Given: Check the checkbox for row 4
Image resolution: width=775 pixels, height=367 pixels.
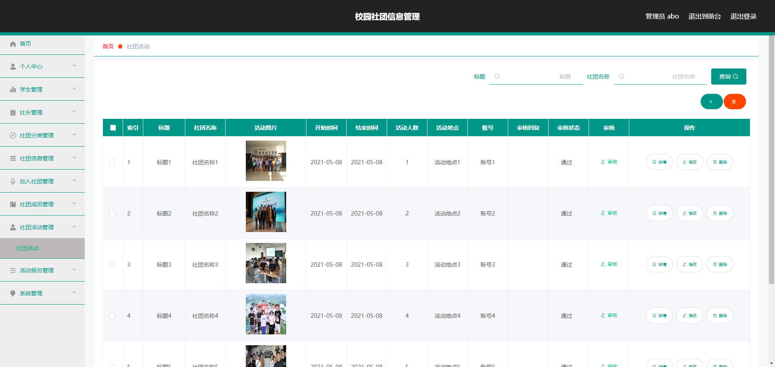Looking at the screenshot, I should [112, 316].
